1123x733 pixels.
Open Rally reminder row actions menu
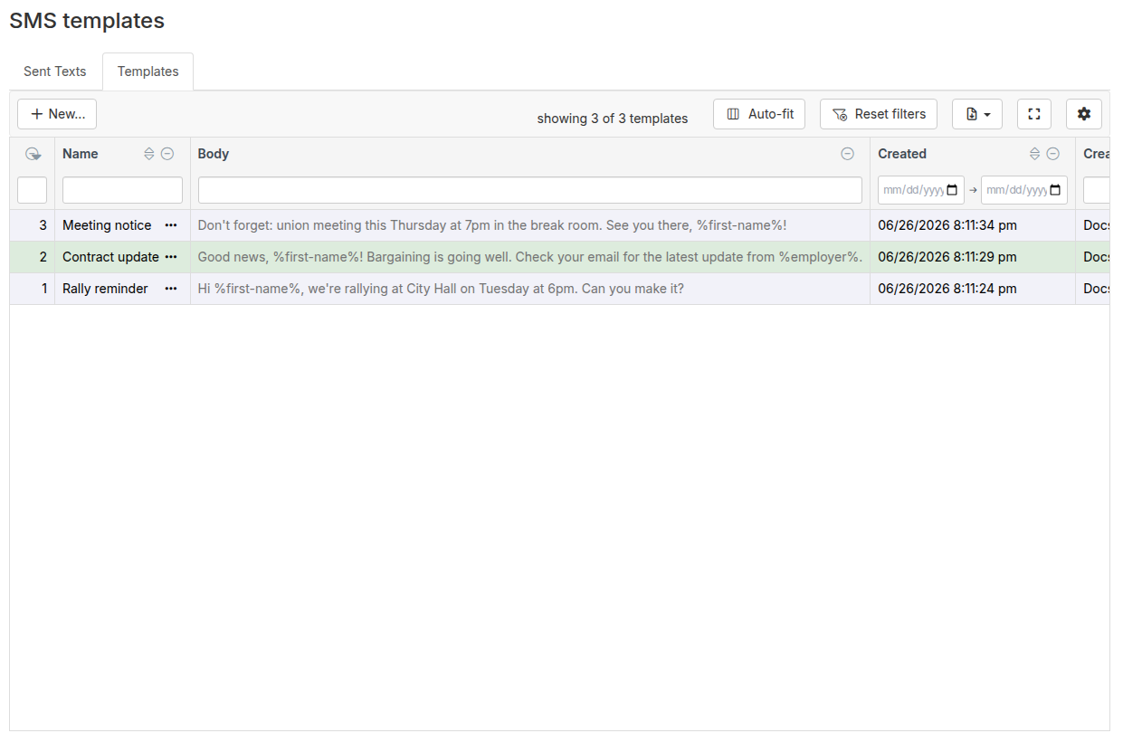[171, 289]
